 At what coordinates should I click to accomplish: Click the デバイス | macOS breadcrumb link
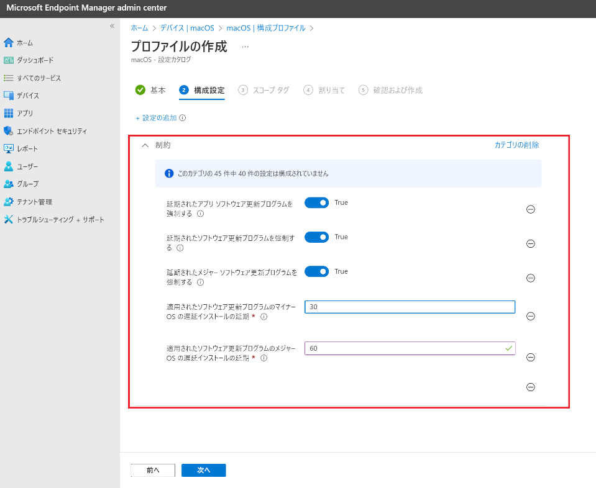tap(188, 28)
